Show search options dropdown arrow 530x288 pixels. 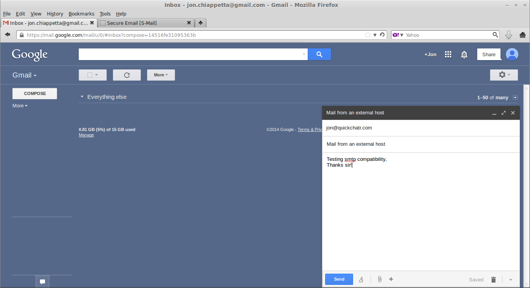click(x=304, y=54)
